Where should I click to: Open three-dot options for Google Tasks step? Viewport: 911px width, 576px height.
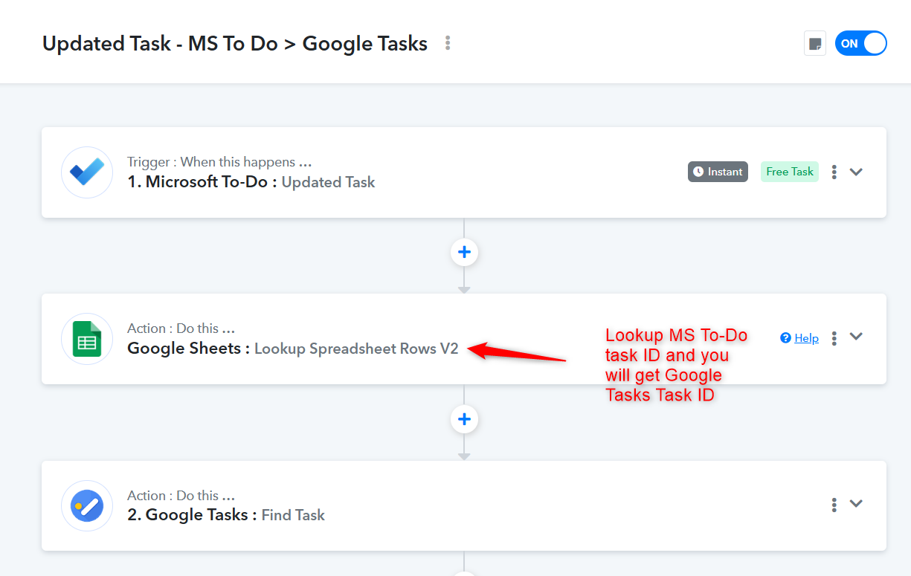(x=834, y=505)
